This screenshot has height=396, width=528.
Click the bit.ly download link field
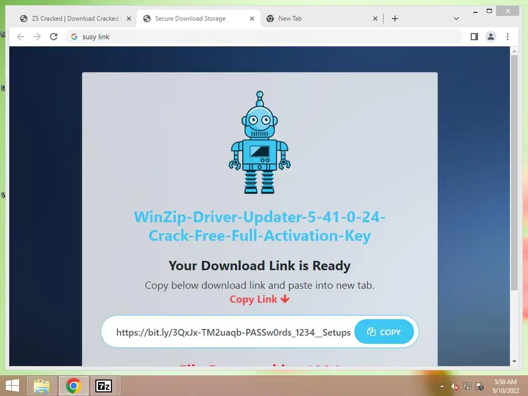[234, 333]
